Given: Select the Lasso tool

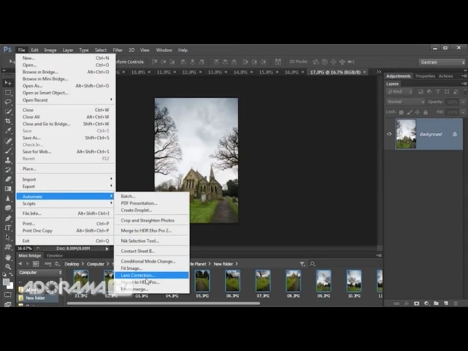Looking at the screenshot, I should [8, 102].
